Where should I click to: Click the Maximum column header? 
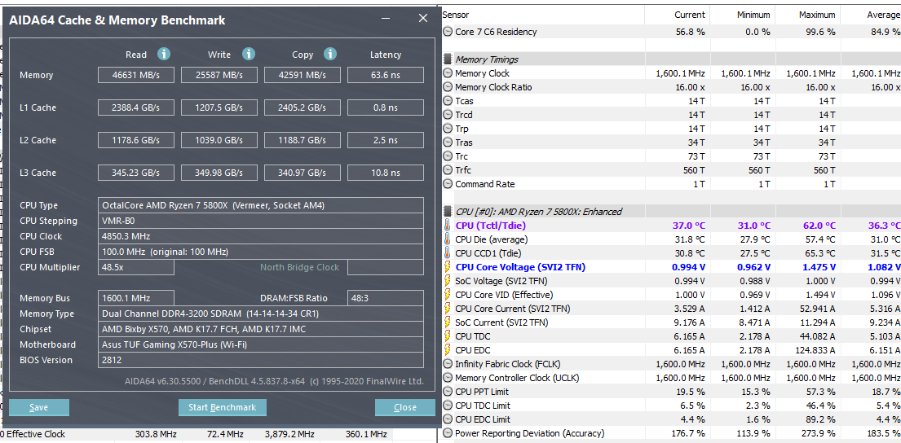click(x=817, y=15)
